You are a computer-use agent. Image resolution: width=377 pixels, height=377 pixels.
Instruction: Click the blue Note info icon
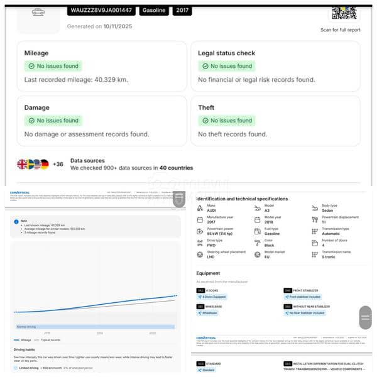[14, 221]
